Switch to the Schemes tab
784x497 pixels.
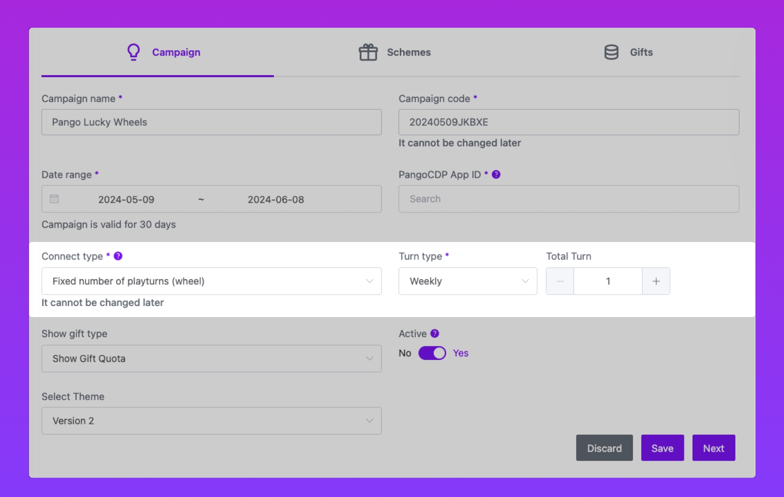(408, 52)
